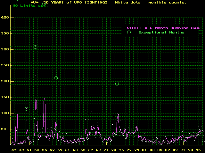Click the green circle icon in the legend
Viewport: 205px width, 153px height.
click(x=129, y=33)
